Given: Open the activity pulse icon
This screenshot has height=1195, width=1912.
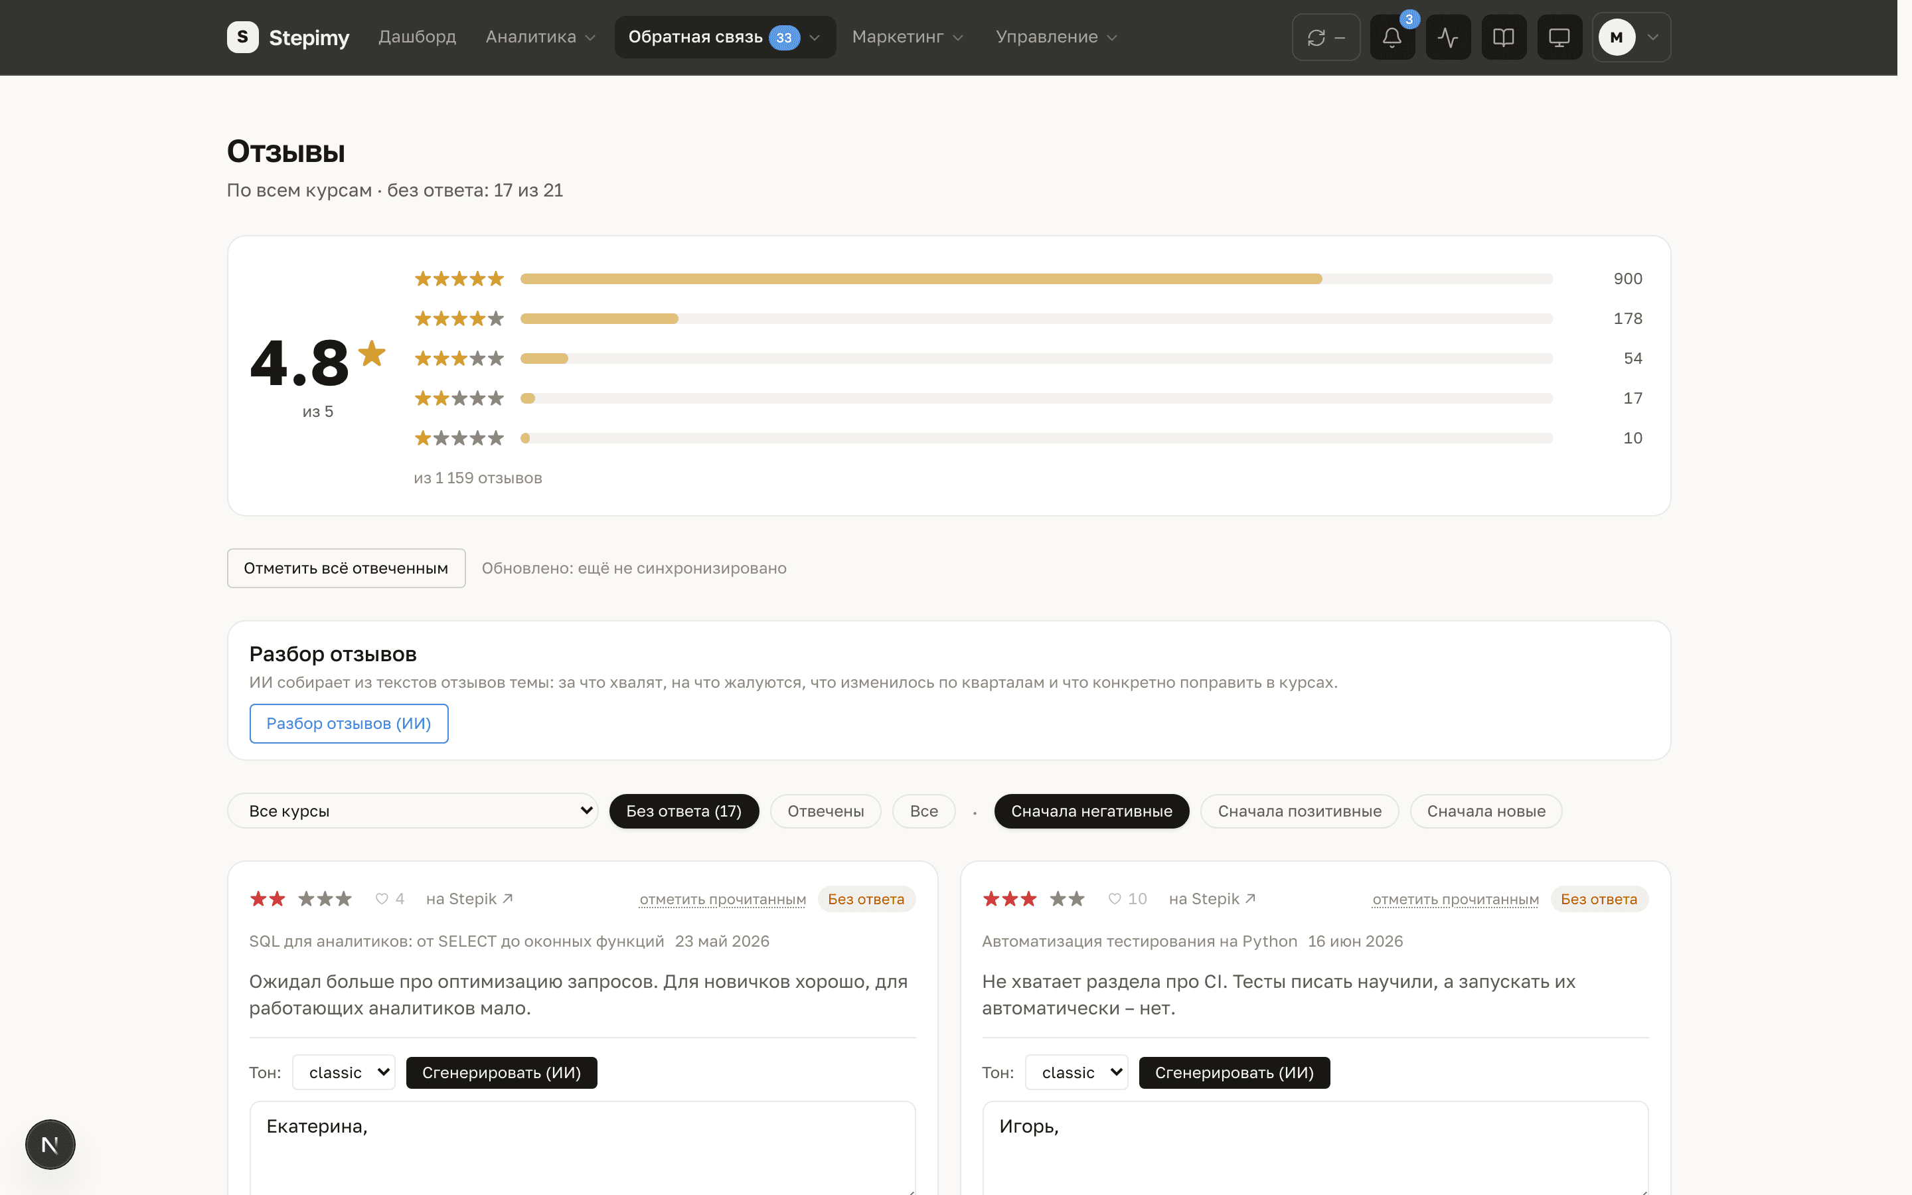Looking at the screenshot, I should tap(1448, 37).
